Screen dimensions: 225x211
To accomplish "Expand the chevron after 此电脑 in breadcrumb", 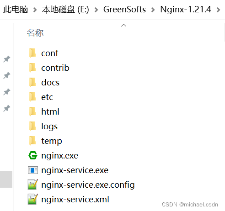I will pos(35,10).
